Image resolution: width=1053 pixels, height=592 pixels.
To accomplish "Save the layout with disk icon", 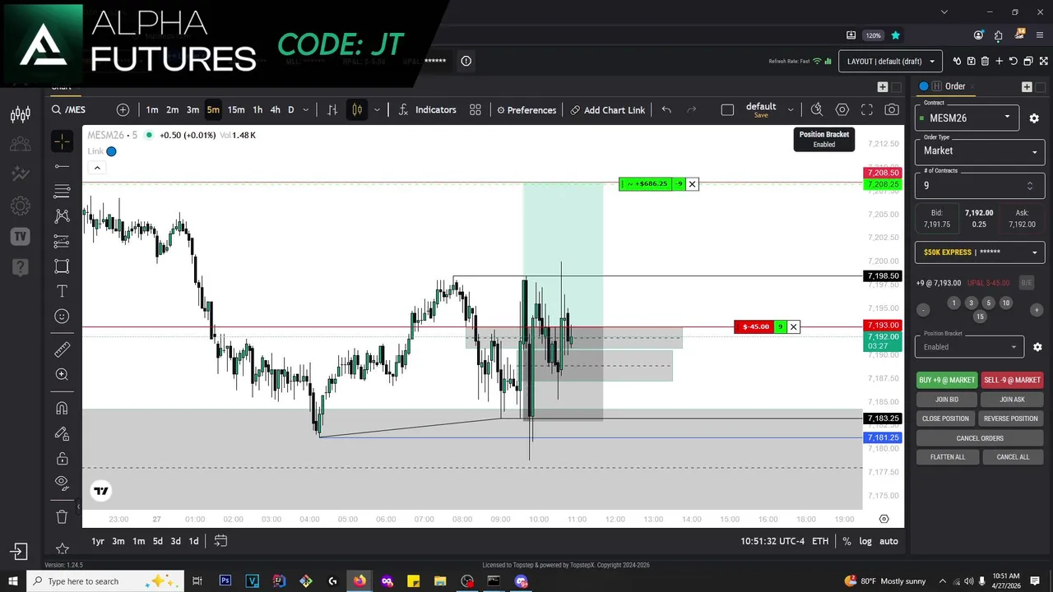I will [972, 61].
